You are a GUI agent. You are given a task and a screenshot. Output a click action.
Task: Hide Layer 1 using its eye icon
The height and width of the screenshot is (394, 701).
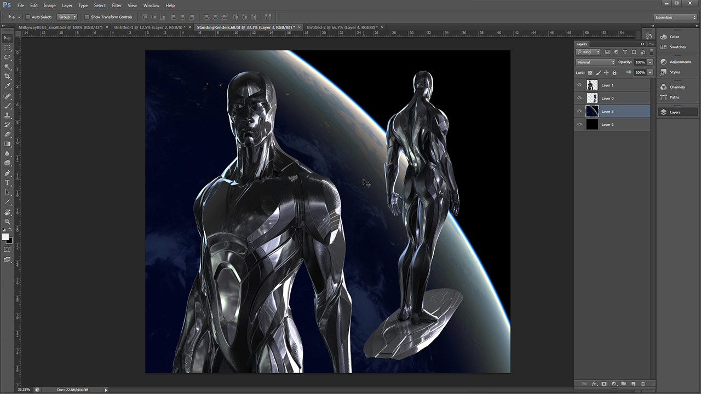coord(579,85)
